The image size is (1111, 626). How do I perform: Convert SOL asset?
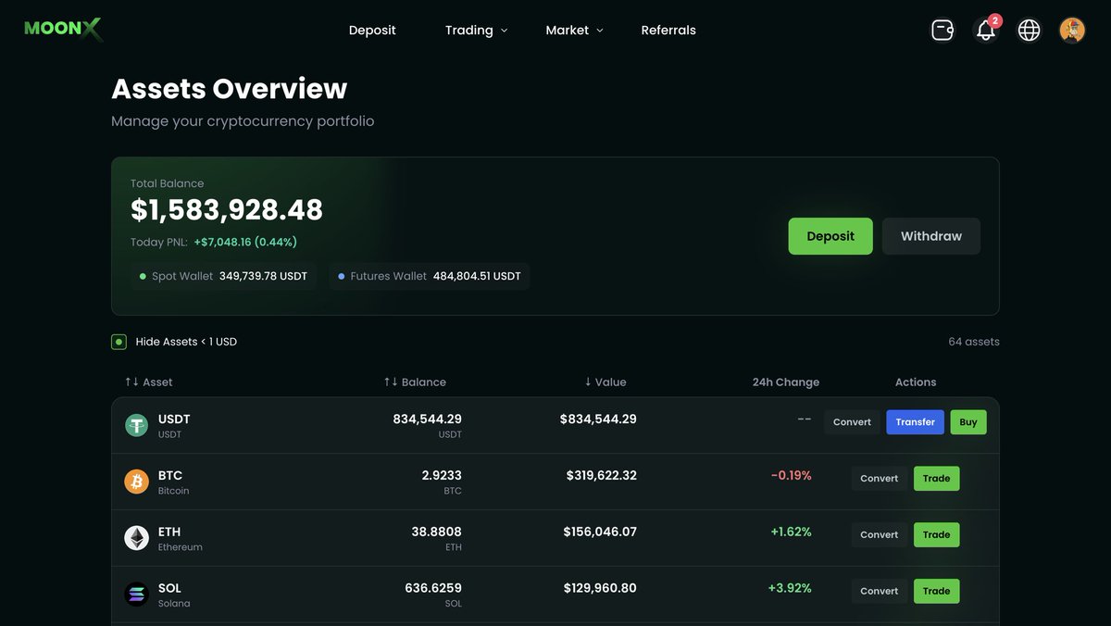(x=880, y=591)
